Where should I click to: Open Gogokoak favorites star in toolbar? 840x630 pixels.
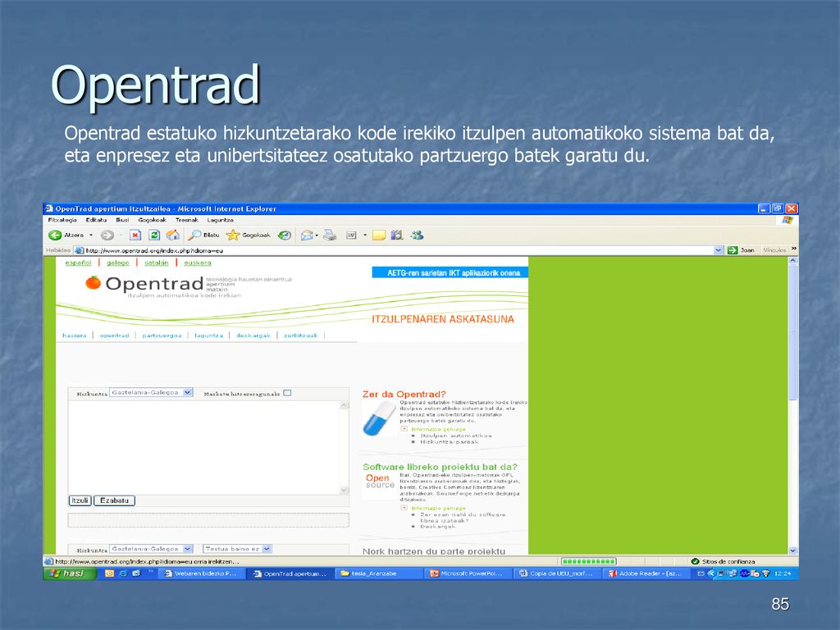(x=249, y=235)
